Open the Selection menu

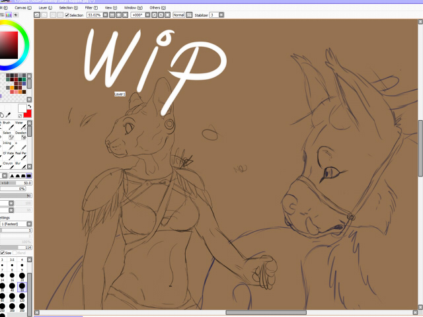tap(69, 8)
